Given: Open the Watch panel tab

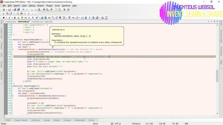Looking at the screenshot, I should click(57, 120).
